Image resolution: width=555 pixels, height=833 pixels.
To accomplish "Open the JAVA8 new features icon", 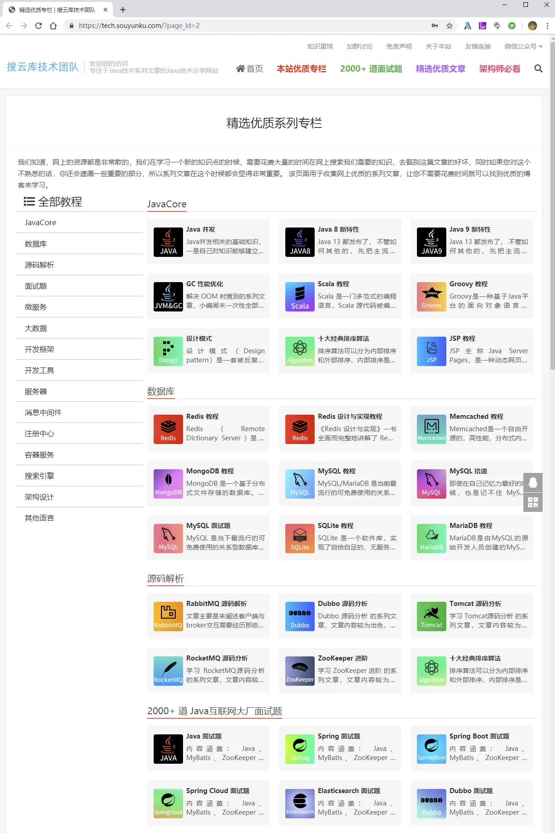I will click(300, 242).
